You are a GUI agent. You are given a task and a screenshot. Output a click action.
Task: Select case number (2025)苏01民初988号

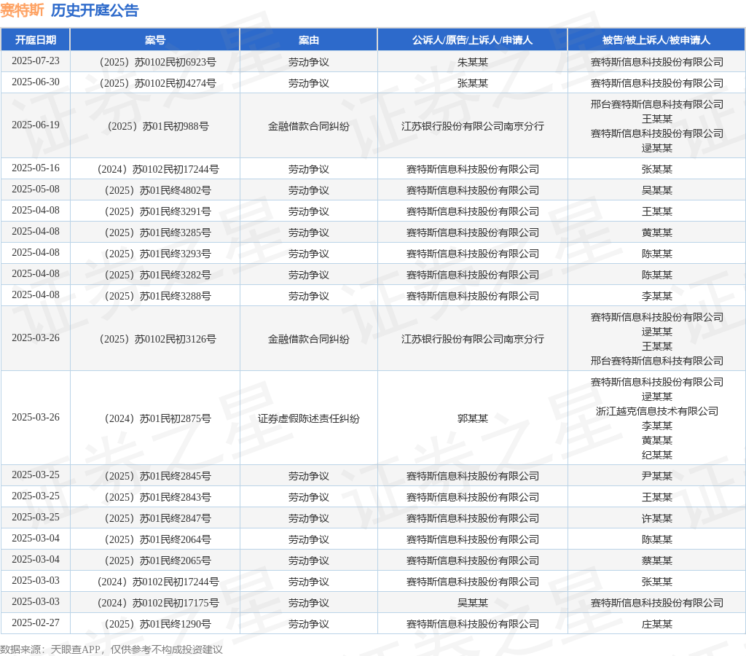tap(155, 126)
